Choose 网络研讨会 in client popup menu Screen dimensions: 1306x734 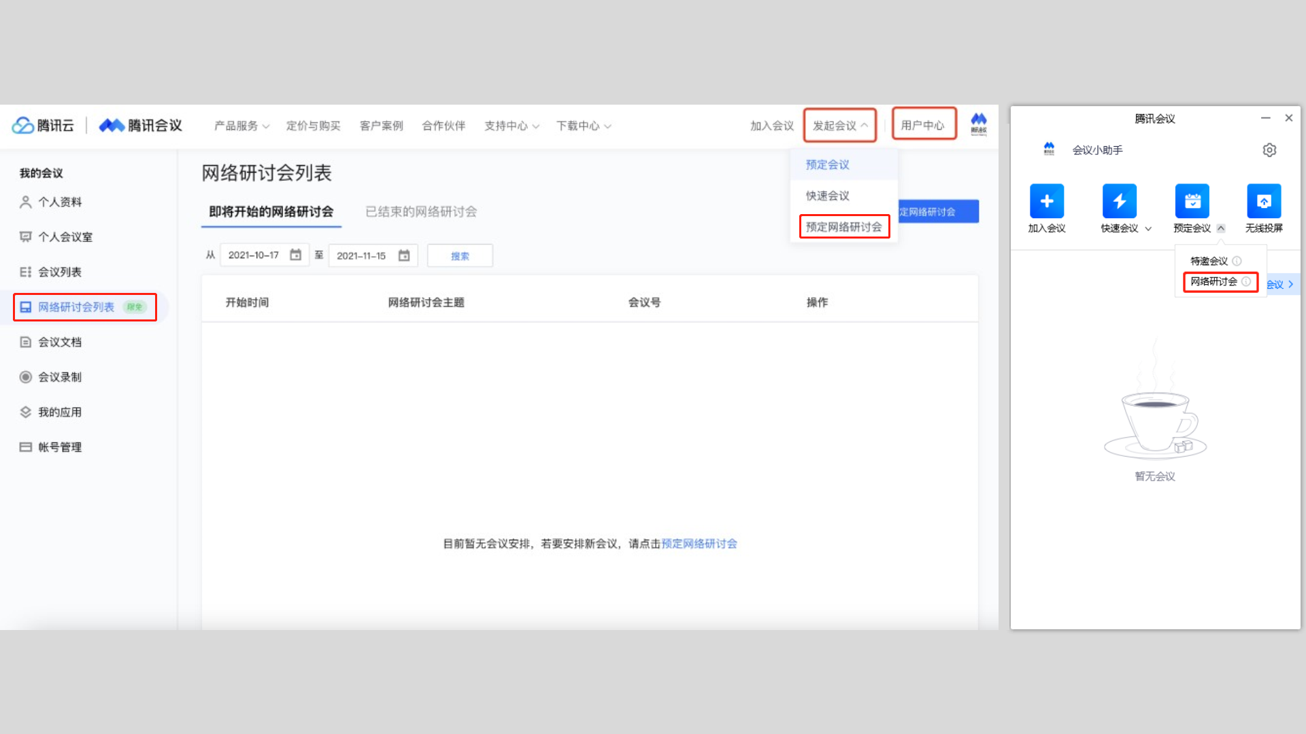point(1213,281)
